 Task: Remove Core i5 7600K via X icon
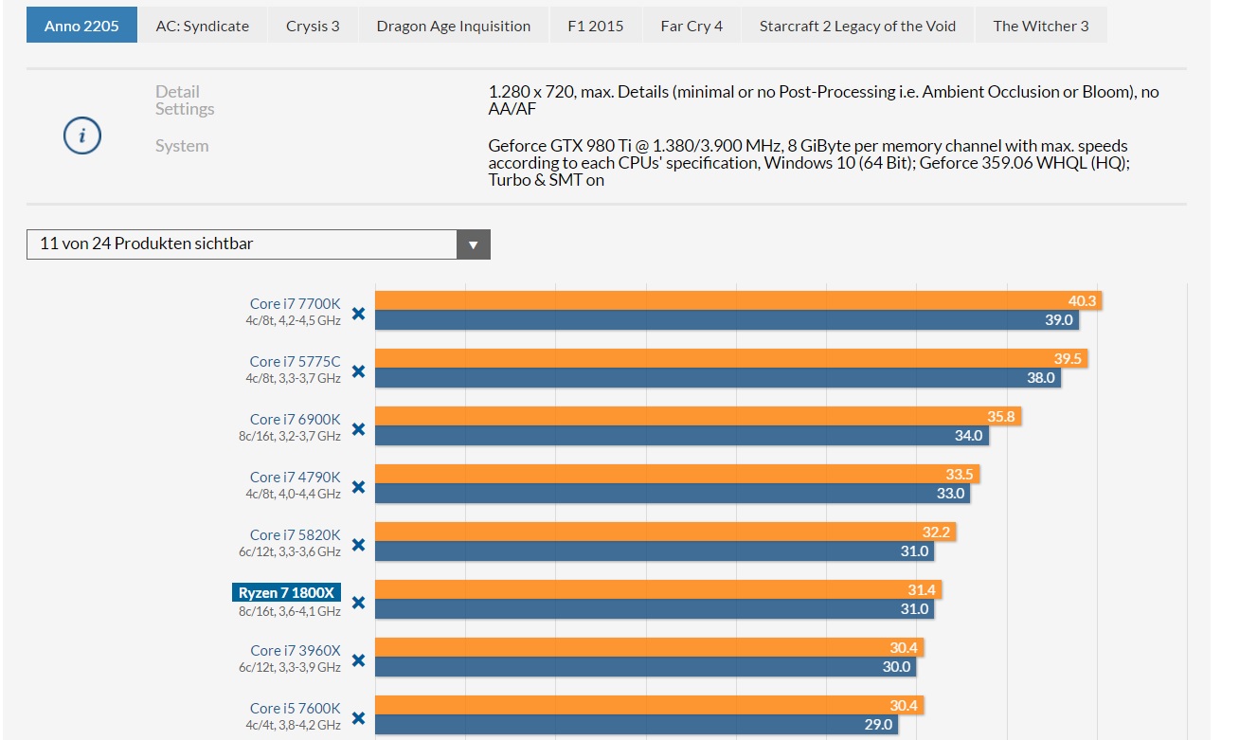click(x=358, y=718)
